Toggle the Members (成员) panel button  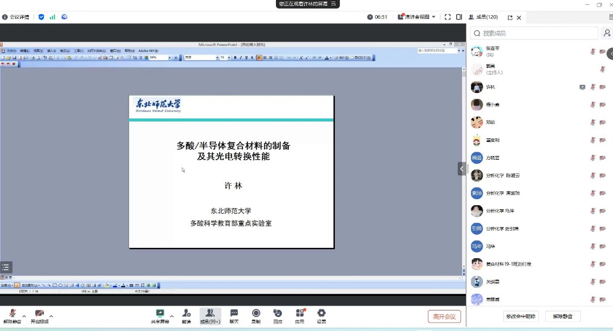point(210,314)
